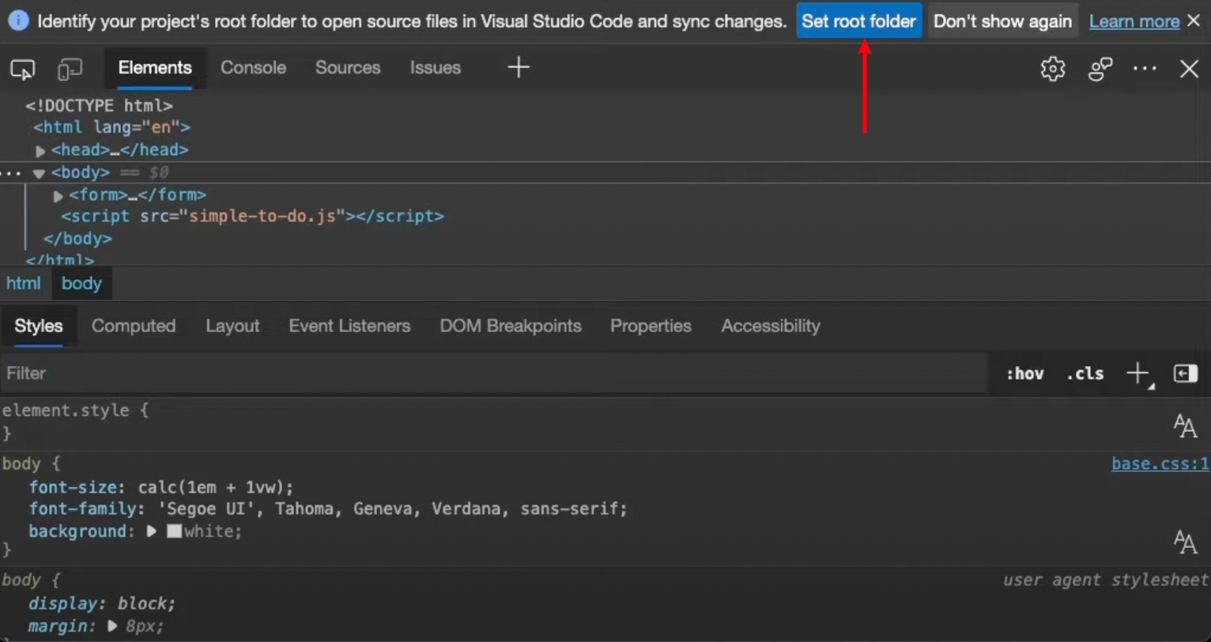
Task: Click the ellipsis beside the body node
Action: tap(9, 172)
